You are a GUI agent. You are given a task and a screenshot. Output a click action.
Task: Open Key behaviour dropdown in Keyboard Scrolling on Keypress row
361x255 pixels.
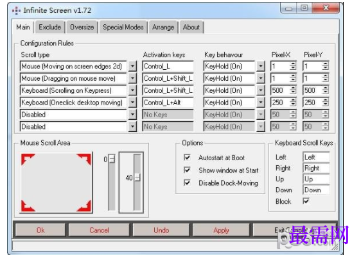point(260,90)
